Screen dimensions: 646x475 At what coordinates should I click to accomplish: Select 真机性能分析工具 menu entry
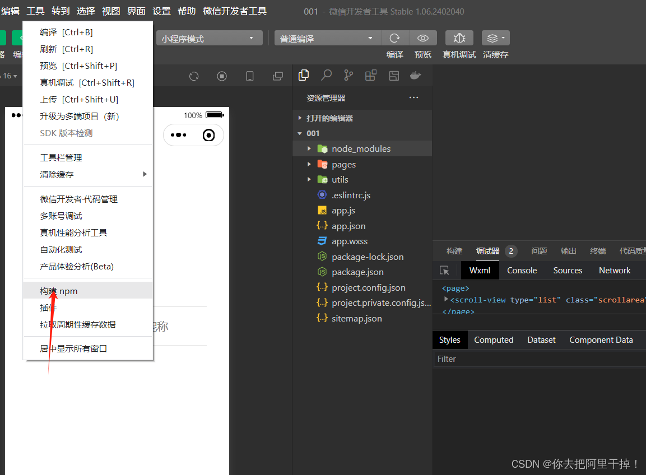(x=88, y=233)
